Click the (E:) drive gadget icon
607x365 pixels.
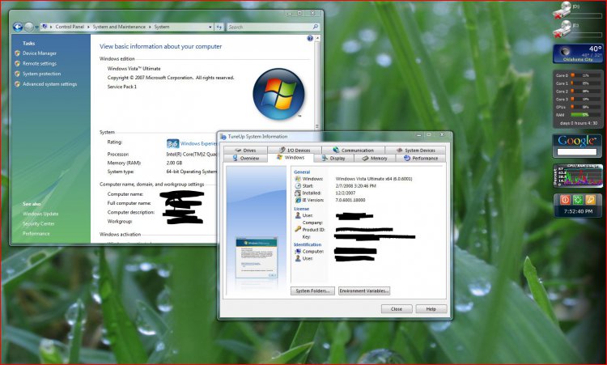tap(562, 28)
